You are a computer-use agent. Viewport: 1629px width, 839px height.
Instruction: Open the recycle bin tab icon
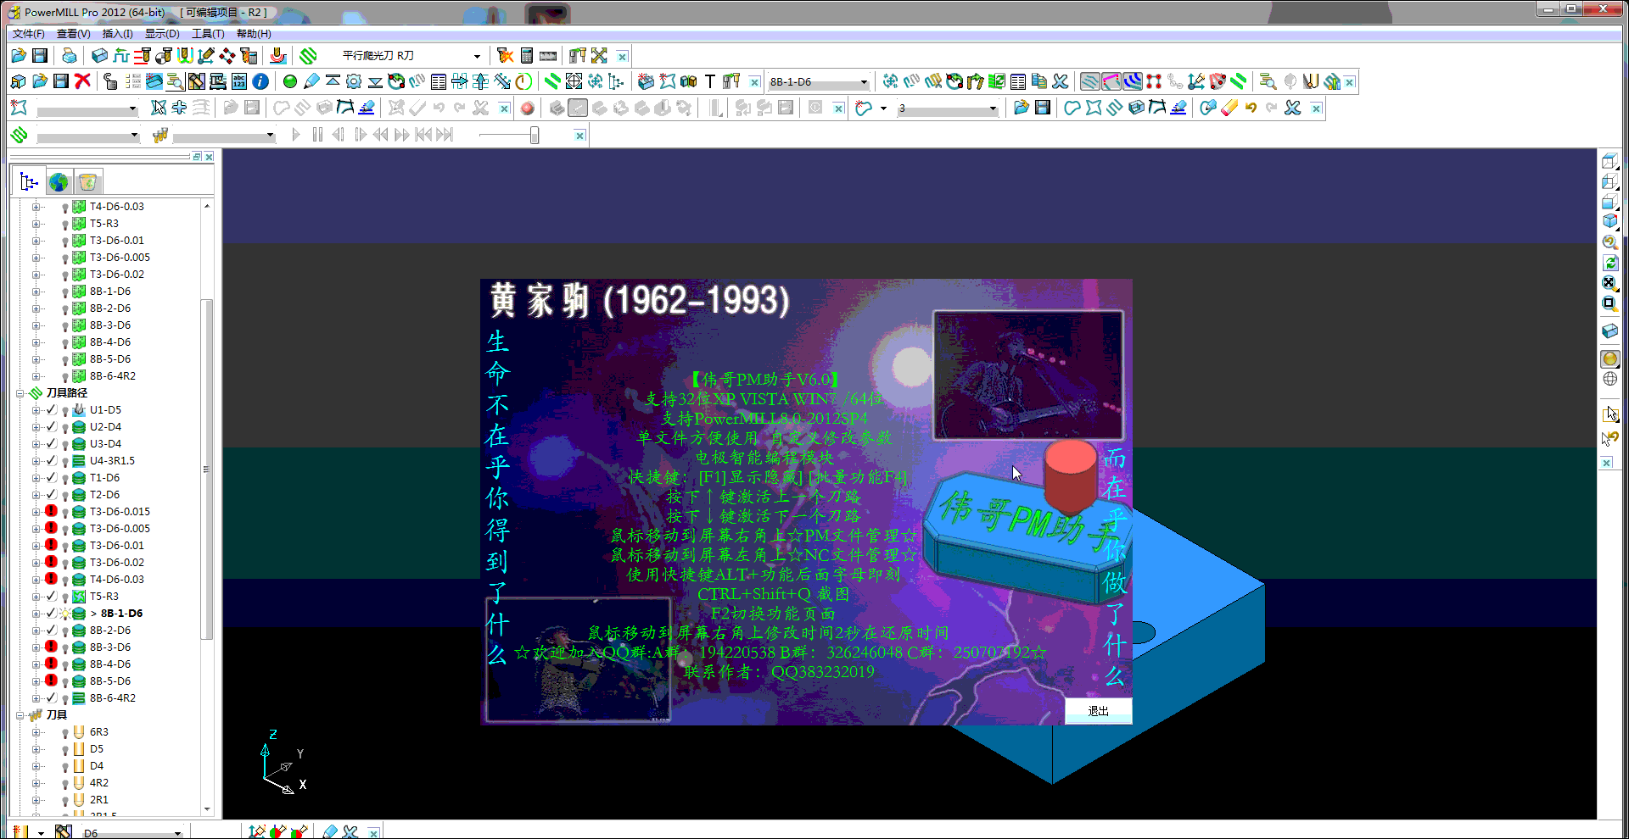point(87,181)
